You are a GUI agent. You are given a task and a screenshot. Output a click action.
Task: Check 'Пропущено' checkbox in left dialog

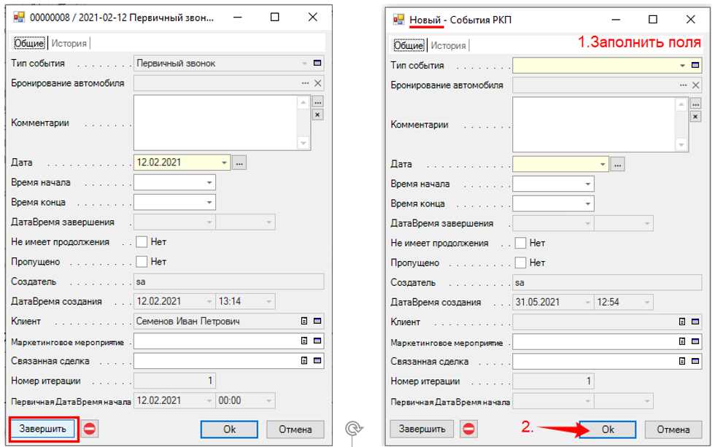pyautogui.click(x=142, y=262)
